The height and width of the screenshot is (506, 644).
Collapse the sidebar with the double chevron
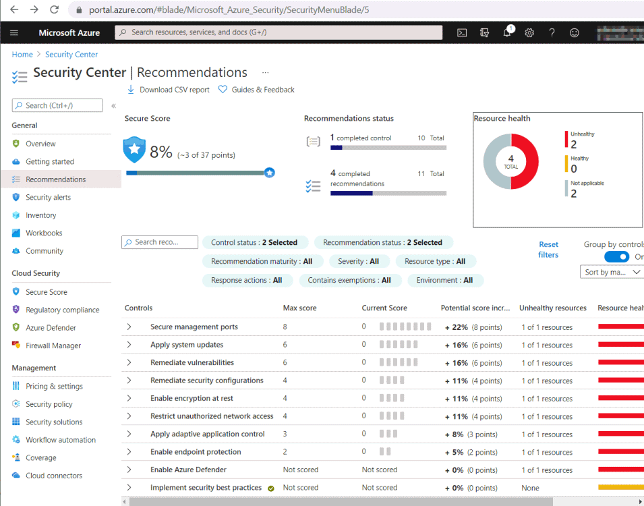(x=113, y=106)
